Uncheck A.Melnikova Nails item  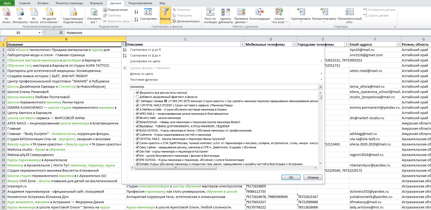tap(137, 109)
